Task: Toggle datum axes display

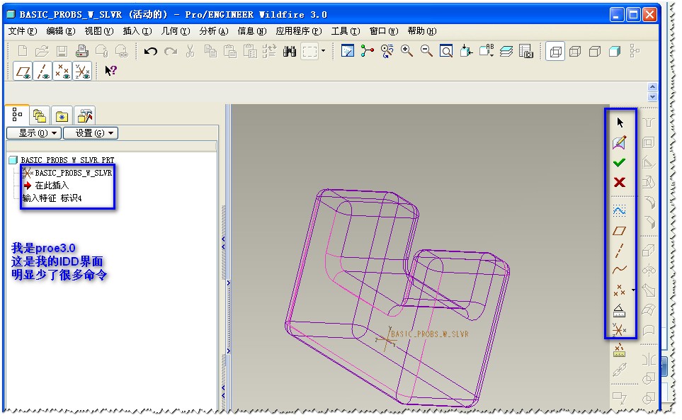Action: pos(43,71)
